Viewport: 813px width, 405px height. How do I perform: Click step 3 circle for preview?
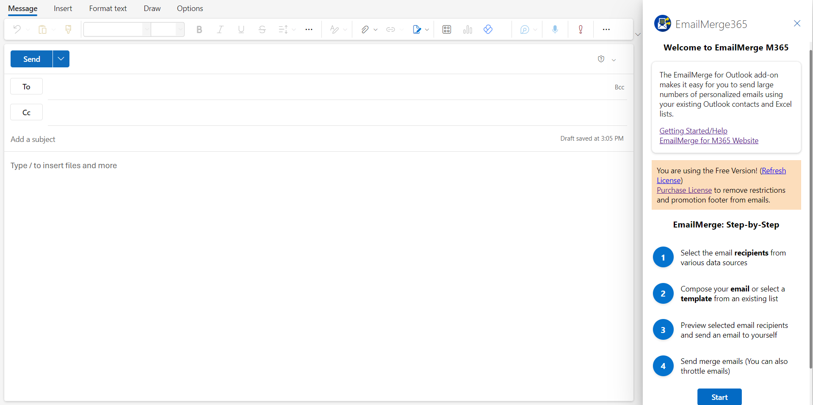[663, 330]
